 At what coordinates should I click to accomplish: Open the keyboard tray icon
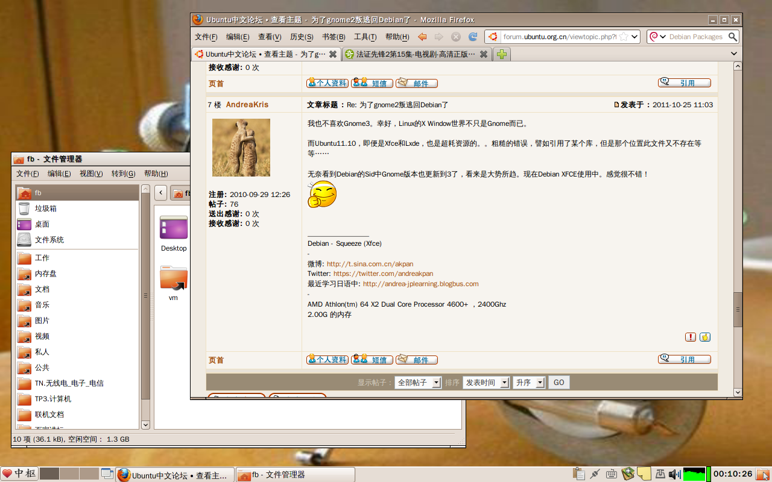[x=611, y=474]
